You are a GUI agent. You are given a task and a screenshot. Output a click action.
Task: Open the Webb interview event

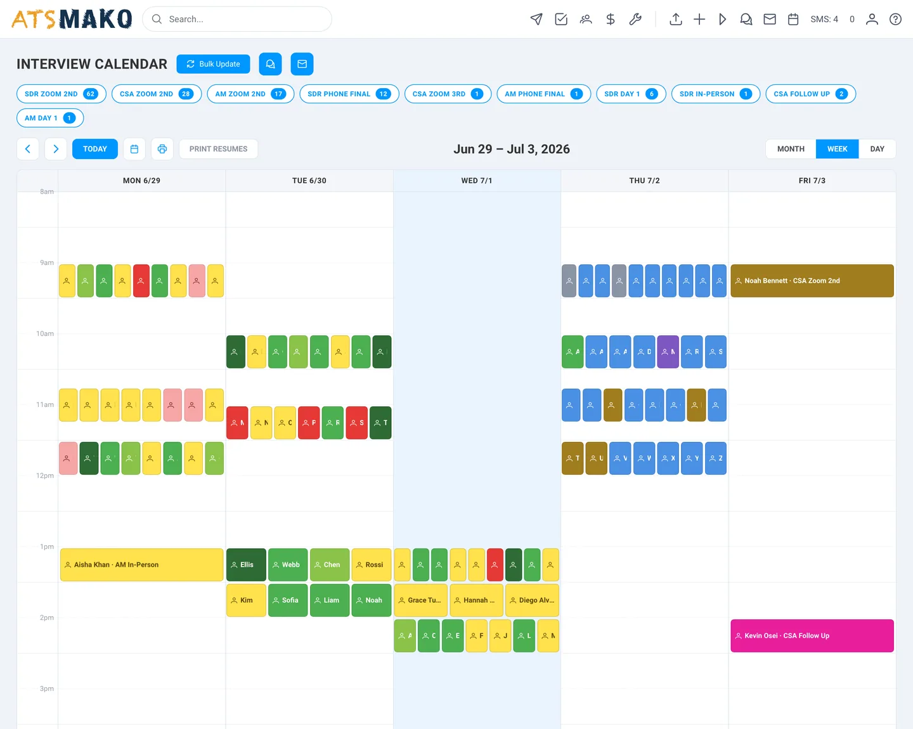tap(288, 565)
